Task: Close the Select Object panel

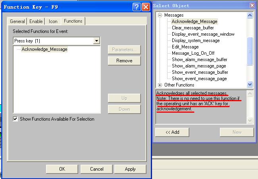Action: (252, 6)
